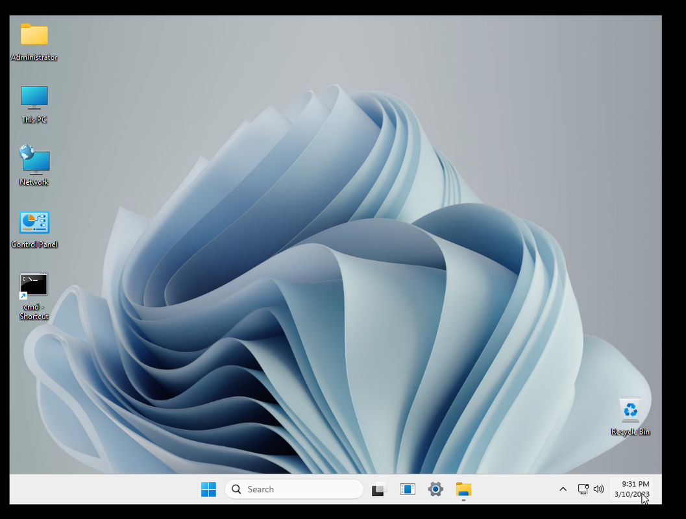
Task: Open Settings gear on the taskbar
Action: pos(435,489)
